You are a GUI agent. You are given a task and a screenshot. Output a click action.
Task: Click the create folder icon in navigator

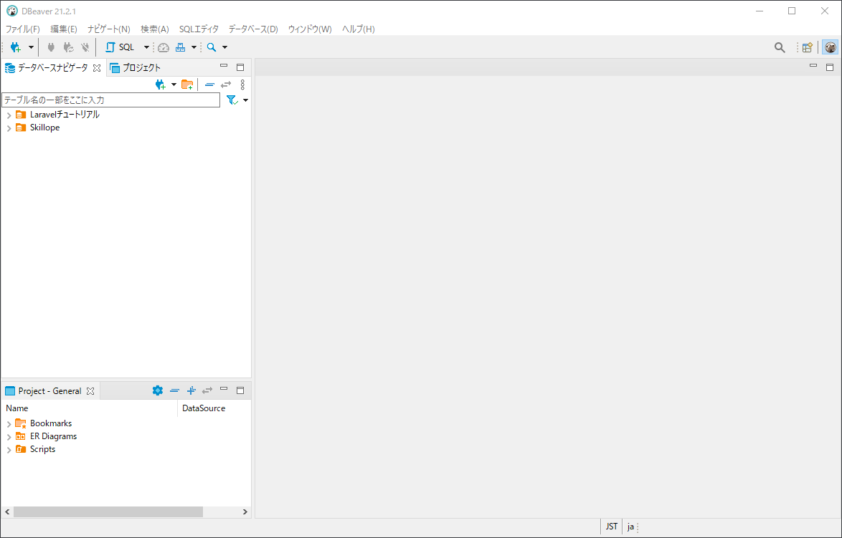[187, 85]
